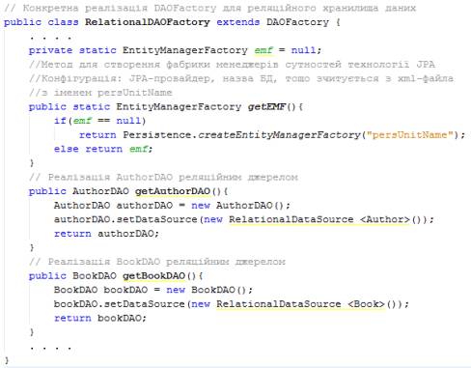Click the comment mentioning JPA technology
Viewport: 471px width, 368px height.
[x=232, y=65]
